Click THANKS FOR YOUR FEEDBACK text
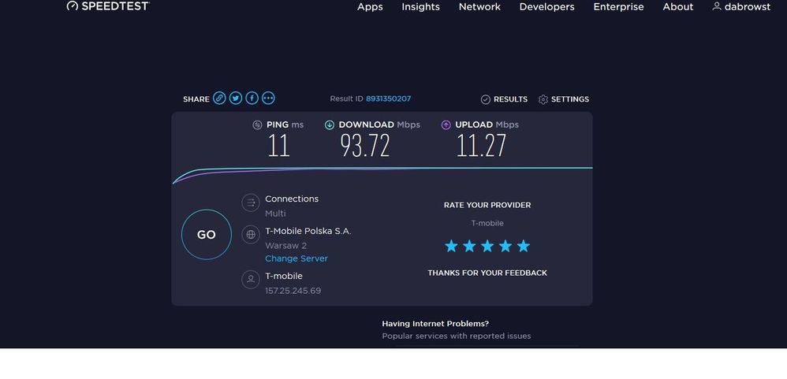Screen dimensions: 787x379 (487, 273)
